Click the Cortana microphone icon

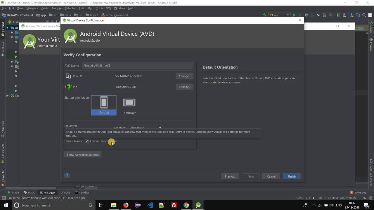point(90,205)
